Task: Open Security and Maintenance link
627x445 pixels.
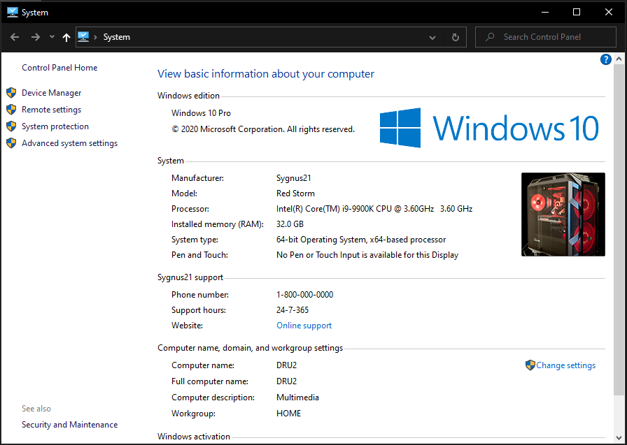Action: point(69,425)
